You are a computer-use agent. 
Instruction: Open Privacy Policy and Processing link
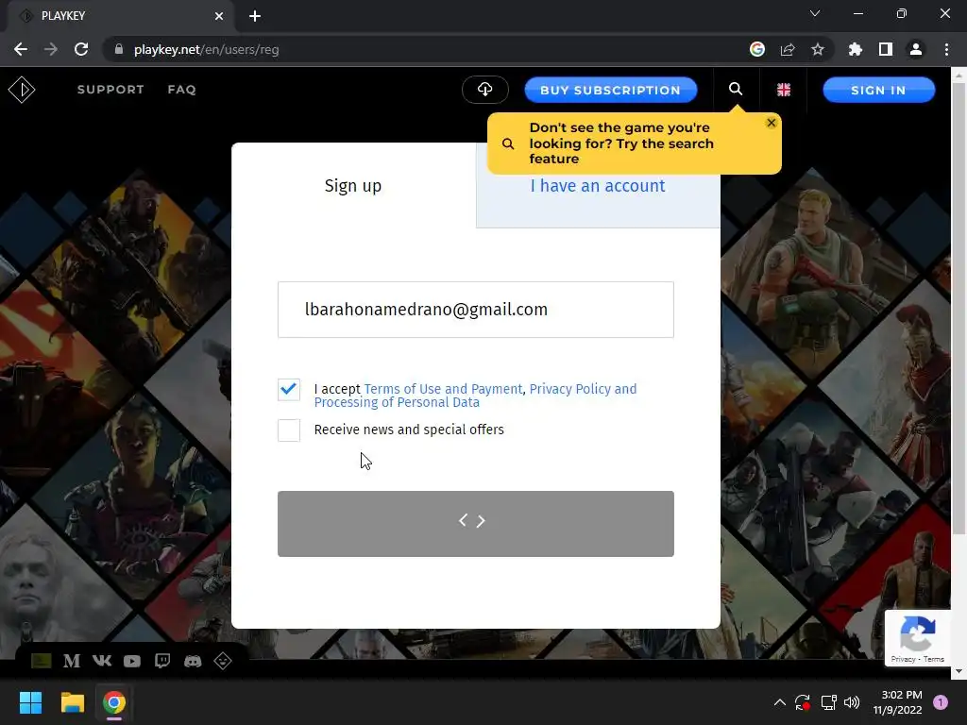pyautogui.click(x=476, y=396)
